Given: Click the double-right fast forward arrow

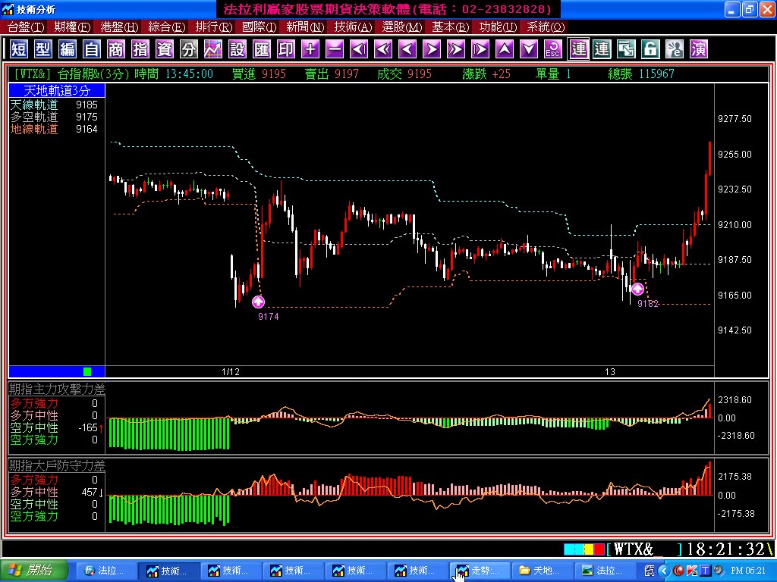Looking at the screenshot, I should point(456,49).
